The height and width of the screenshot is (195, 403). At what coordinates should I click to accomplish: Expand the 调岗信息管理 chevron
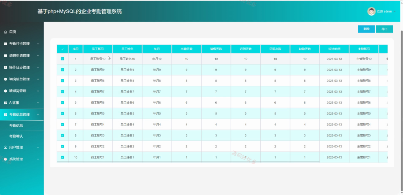38,79
